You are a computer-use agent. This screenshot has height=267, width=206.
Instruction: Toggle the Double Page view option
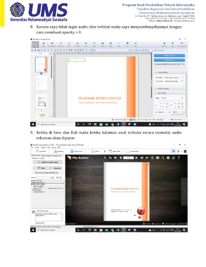(x=117, y=120)
